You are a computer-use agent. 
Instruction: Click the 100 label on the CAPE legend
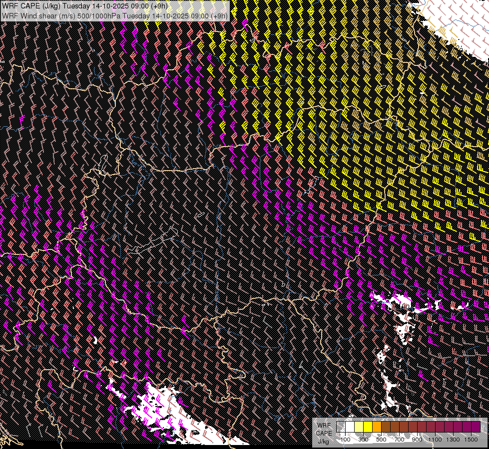click(345, 440)
